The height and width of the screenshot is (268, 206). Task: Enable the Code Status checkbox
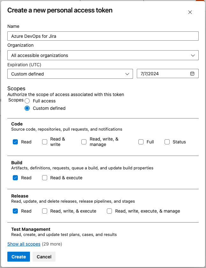click(x=167, y=142)
